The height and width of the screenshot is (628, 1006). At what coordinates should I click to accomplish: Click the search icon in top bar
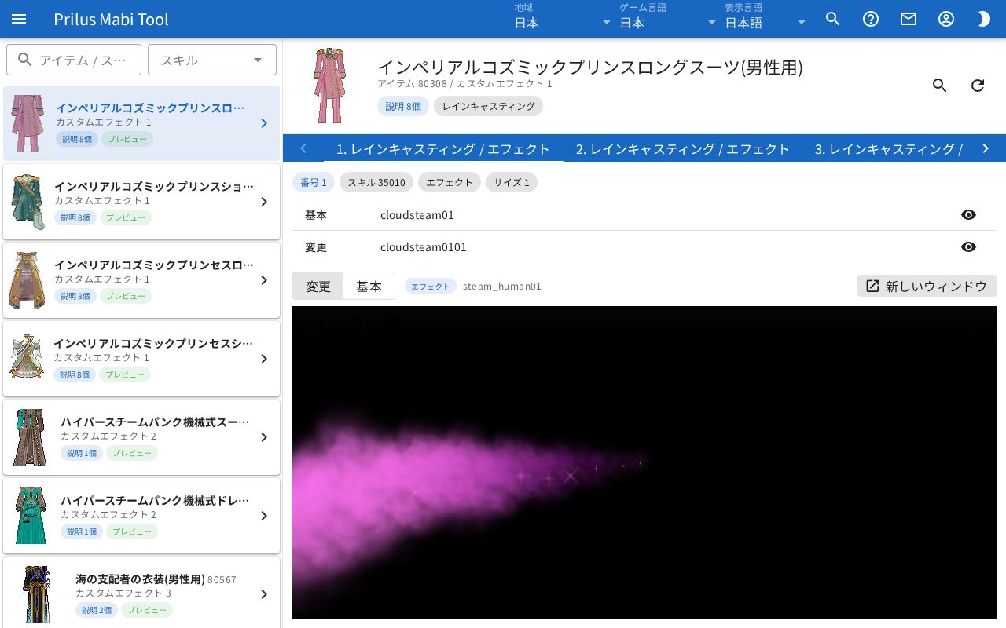(x=833, y=19)
